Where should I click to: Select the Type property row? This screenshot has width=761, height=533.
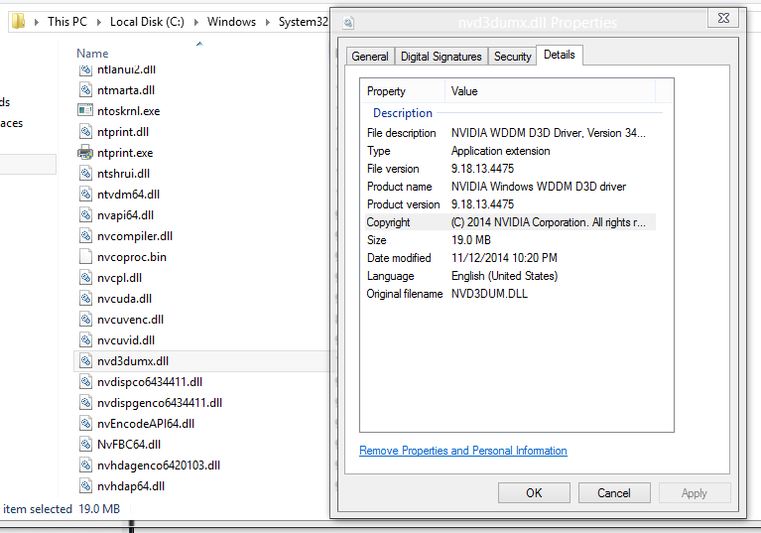tap(510, 151)
